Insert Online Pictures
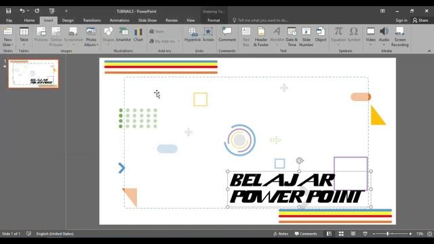The height and width of the screenshot is (244, 434). [x=56, y=37]
